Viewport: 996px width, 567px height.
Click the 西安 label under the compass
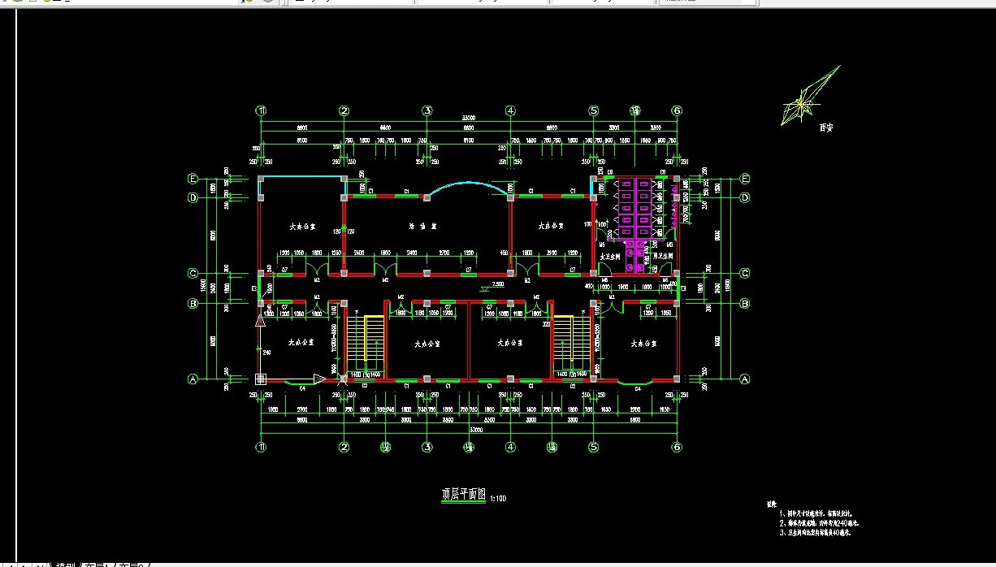(x=826, y=128)
